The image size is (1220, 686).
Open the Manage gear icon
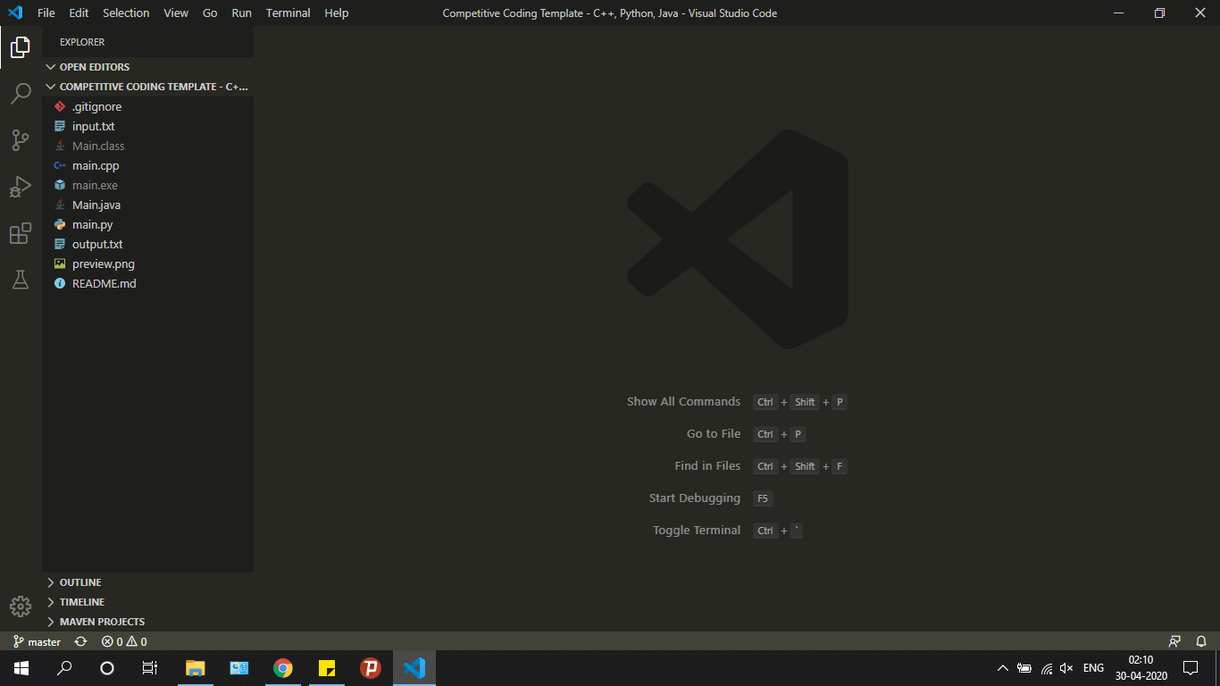21,607
